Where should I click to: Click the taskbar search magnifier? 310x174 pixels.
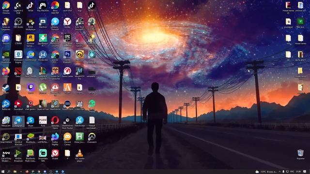9,172
